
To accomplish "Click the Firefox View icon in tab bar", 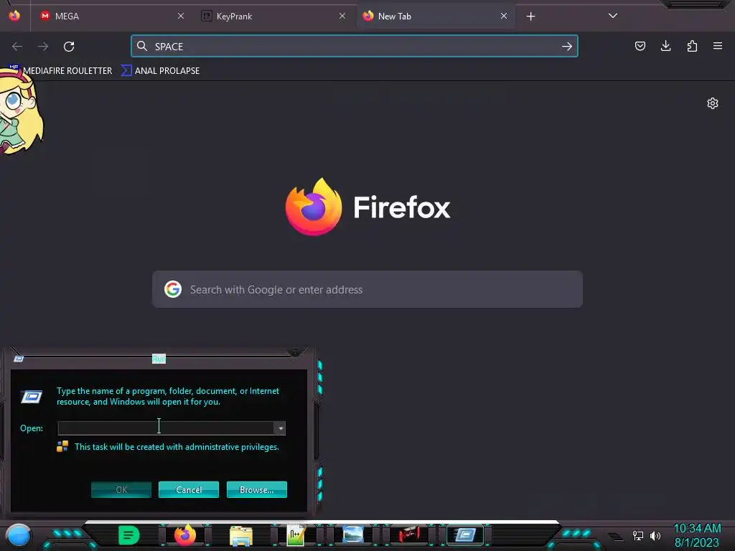I will (14, 16).
